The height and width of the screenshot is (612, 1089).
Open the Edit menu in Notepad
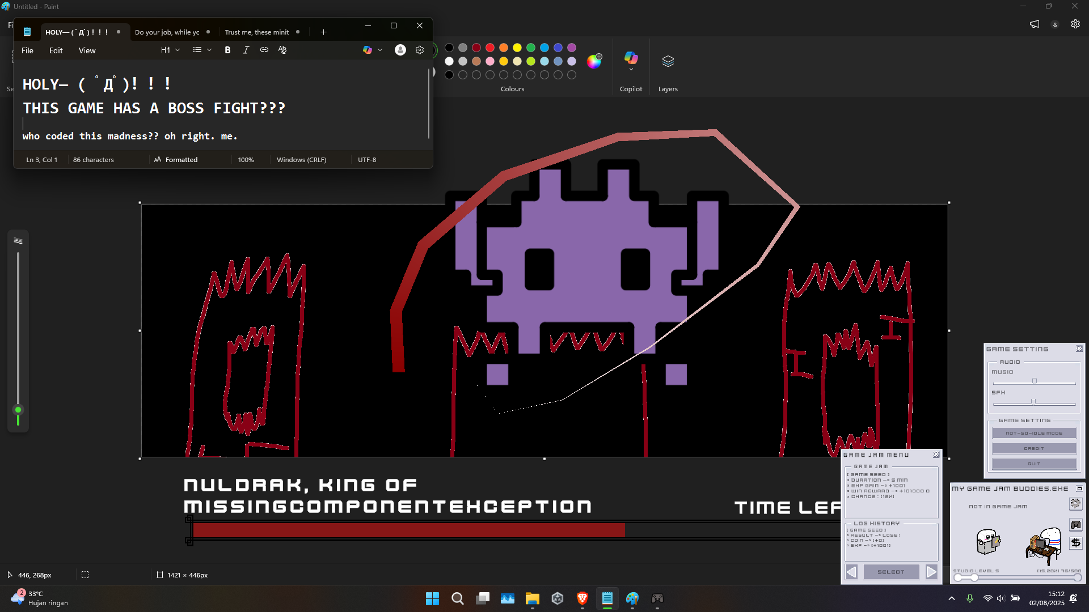pos(56,50)
